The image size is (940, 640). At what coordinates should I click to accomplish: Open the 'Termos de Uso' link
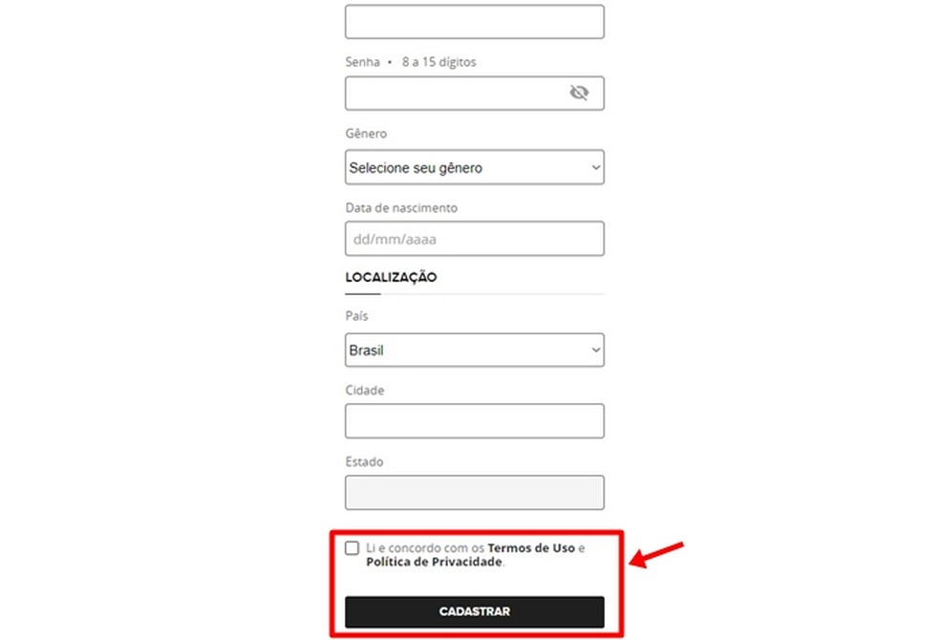tap(531, 548)
